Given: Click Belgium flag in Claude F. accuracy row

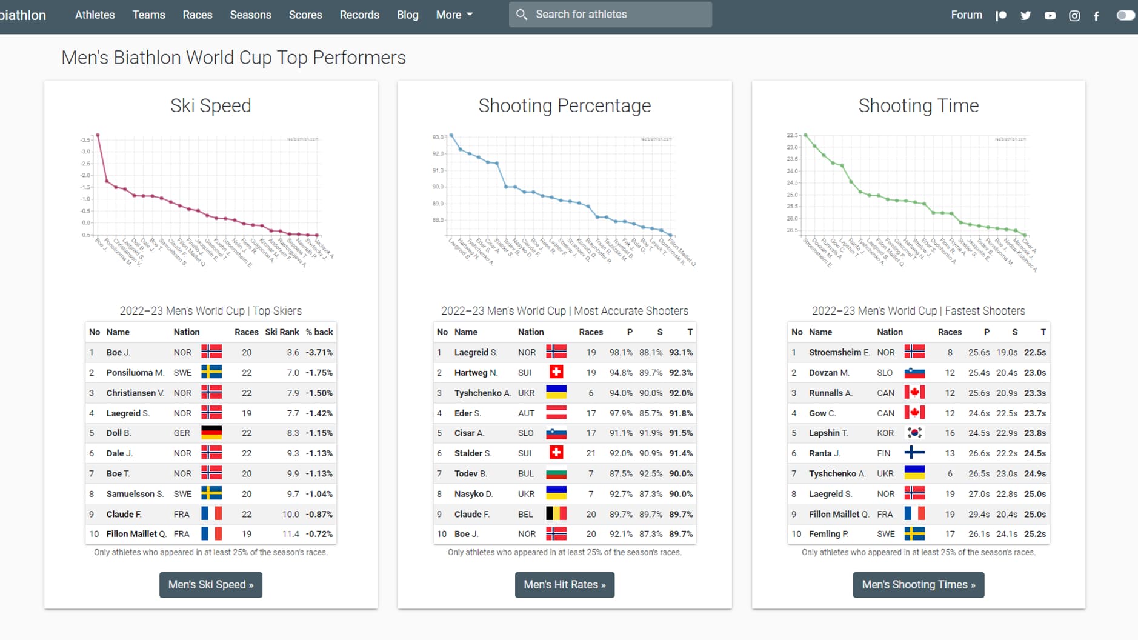Looking at the screenshot, I should click(556, 514).
